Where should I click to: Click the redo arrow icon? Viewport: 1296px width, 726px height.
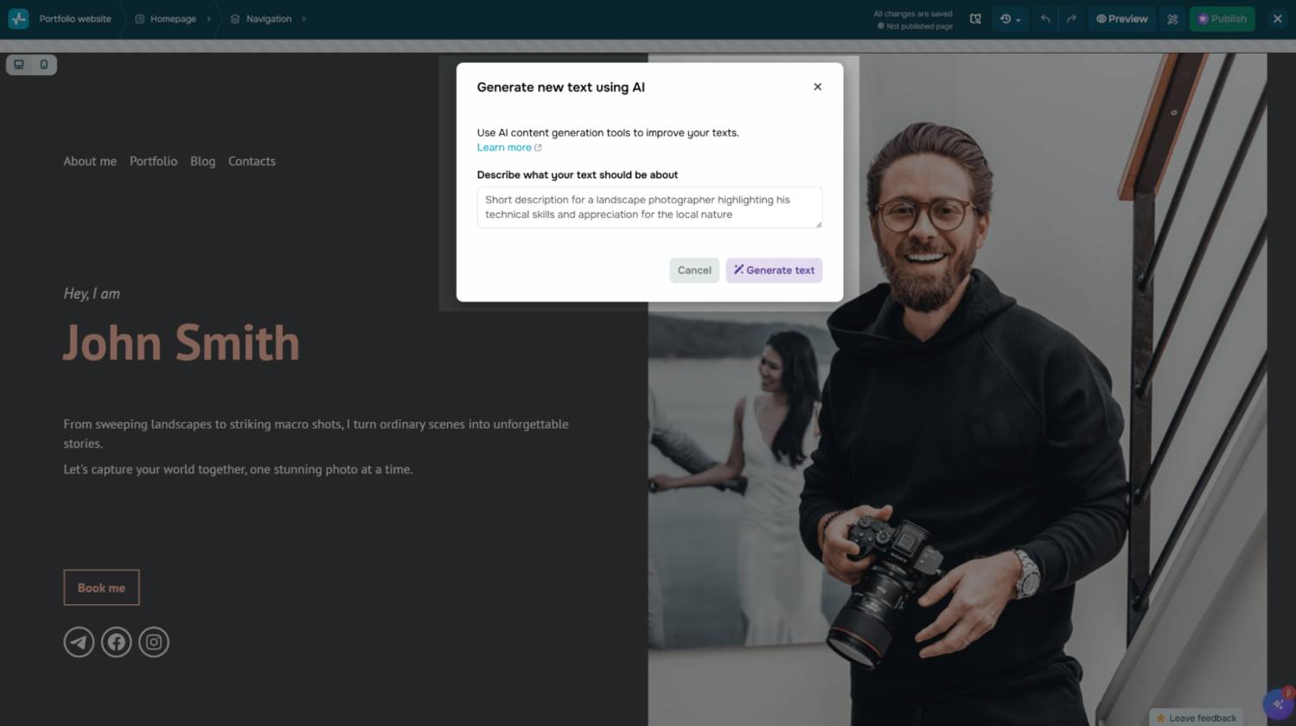[1072, 18]
